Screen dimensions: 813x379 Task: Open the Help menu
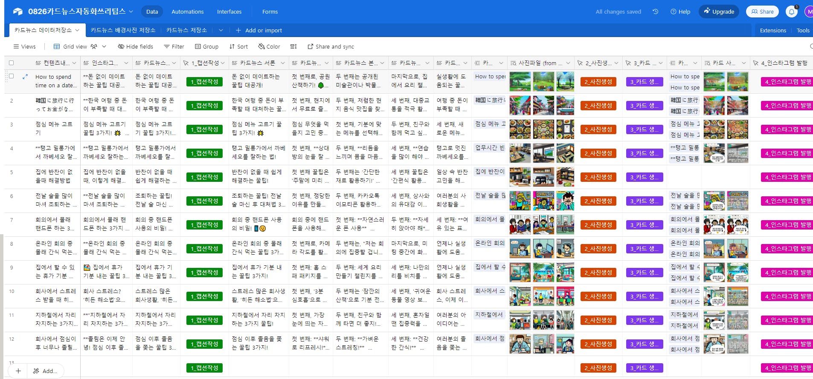point(680,11)
